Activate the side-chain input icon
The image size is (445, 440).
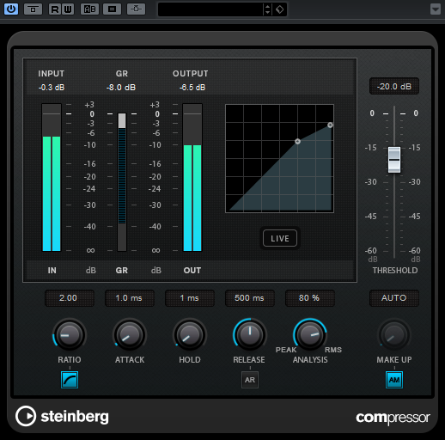136,9
